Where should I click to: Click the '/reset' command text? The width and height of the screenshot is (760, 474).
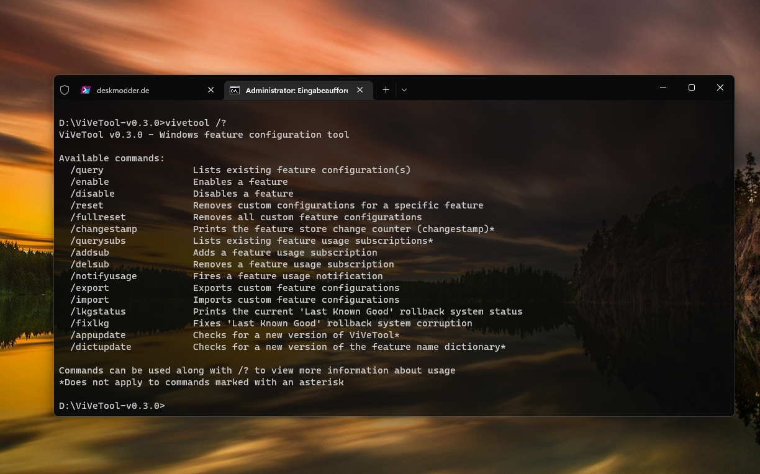coord(87,205)
